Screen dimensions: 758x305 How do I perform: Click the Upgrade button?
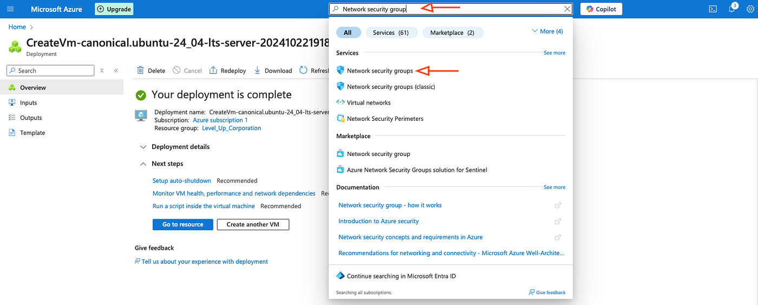[x=114, y=9]
